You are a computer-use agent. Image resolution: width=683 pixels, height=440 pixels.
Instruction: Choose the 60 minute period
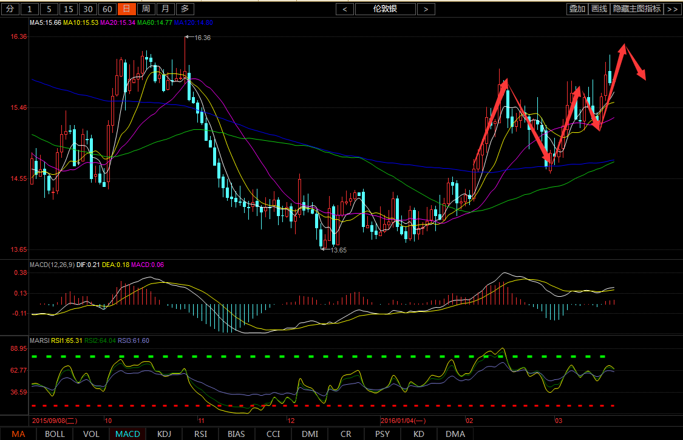click(x=107, y=8)
